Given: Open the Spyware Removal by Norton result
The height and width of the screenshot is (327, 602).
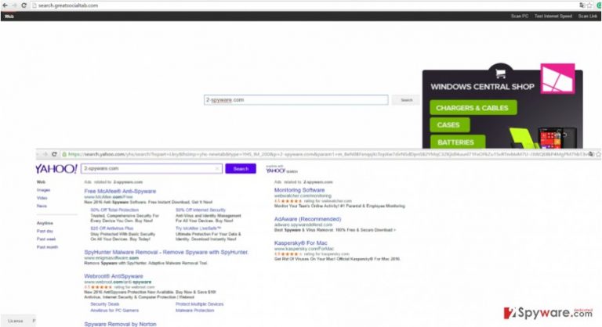Looking at the screenshot, I should (x=120, y=324).
